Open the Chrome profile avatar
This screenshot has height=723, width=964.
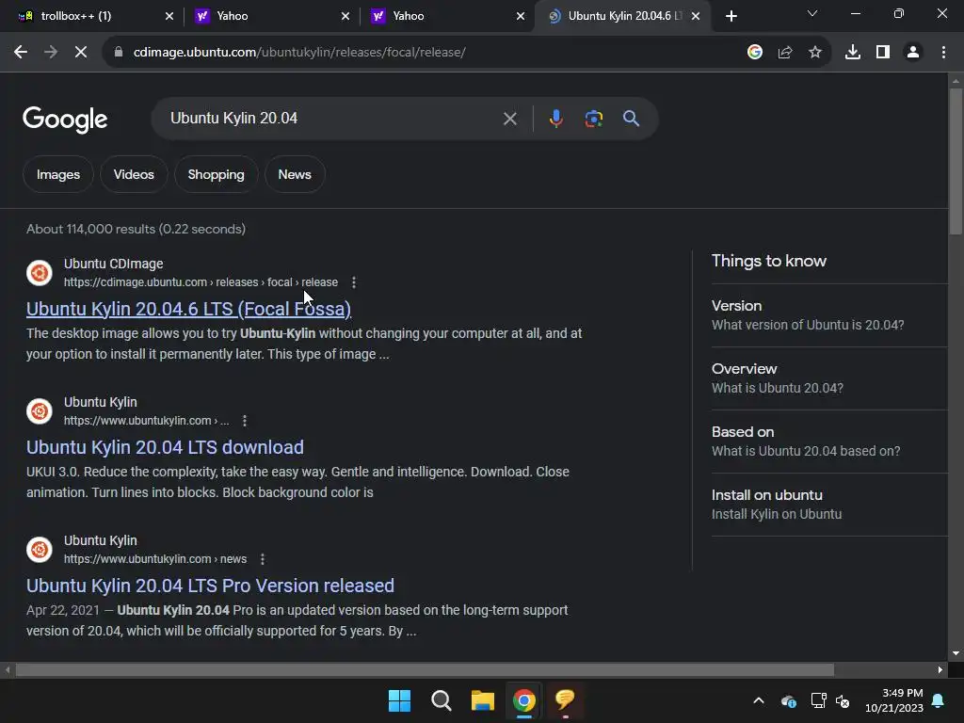point(913,53)
